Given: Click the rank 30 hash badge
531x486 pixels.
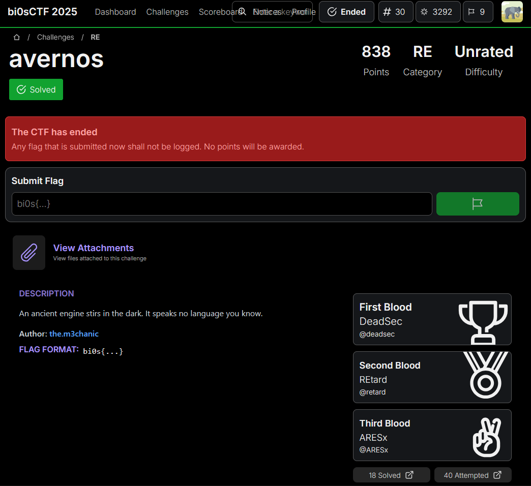Looking at the screenshot, I should pyautogui.click(x=396, y=12).
